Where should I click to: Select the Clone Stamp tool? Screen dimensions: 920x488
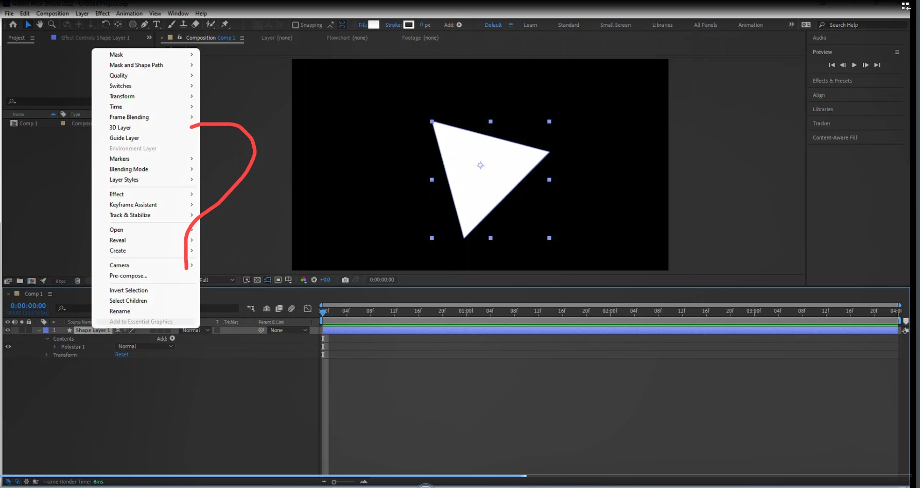pyautogui.click(x=183, y=24)
